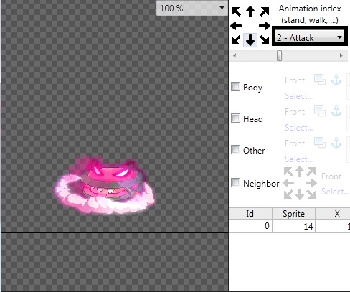Select the down direction arrow
This screenshot has height=292, width=350.
click(x=250, y=40)
